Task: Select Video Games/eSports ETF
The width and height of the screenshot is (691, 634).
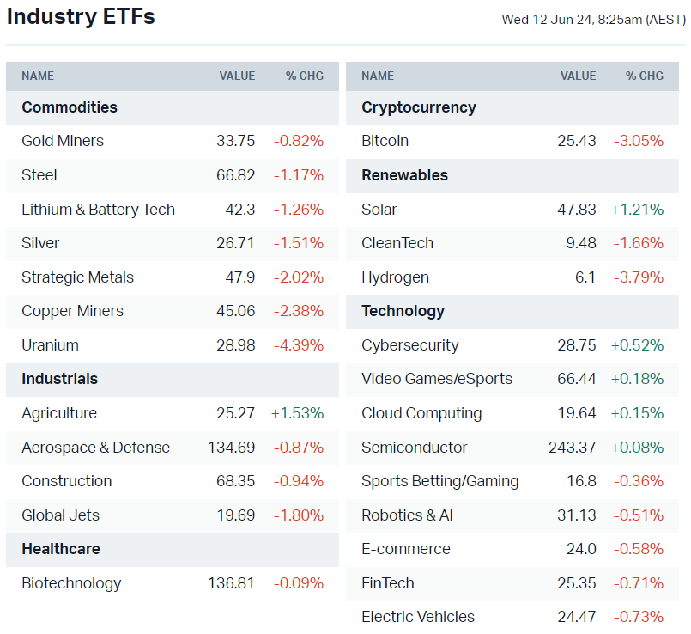Action: pyautogui.click(x=436, y=379)
